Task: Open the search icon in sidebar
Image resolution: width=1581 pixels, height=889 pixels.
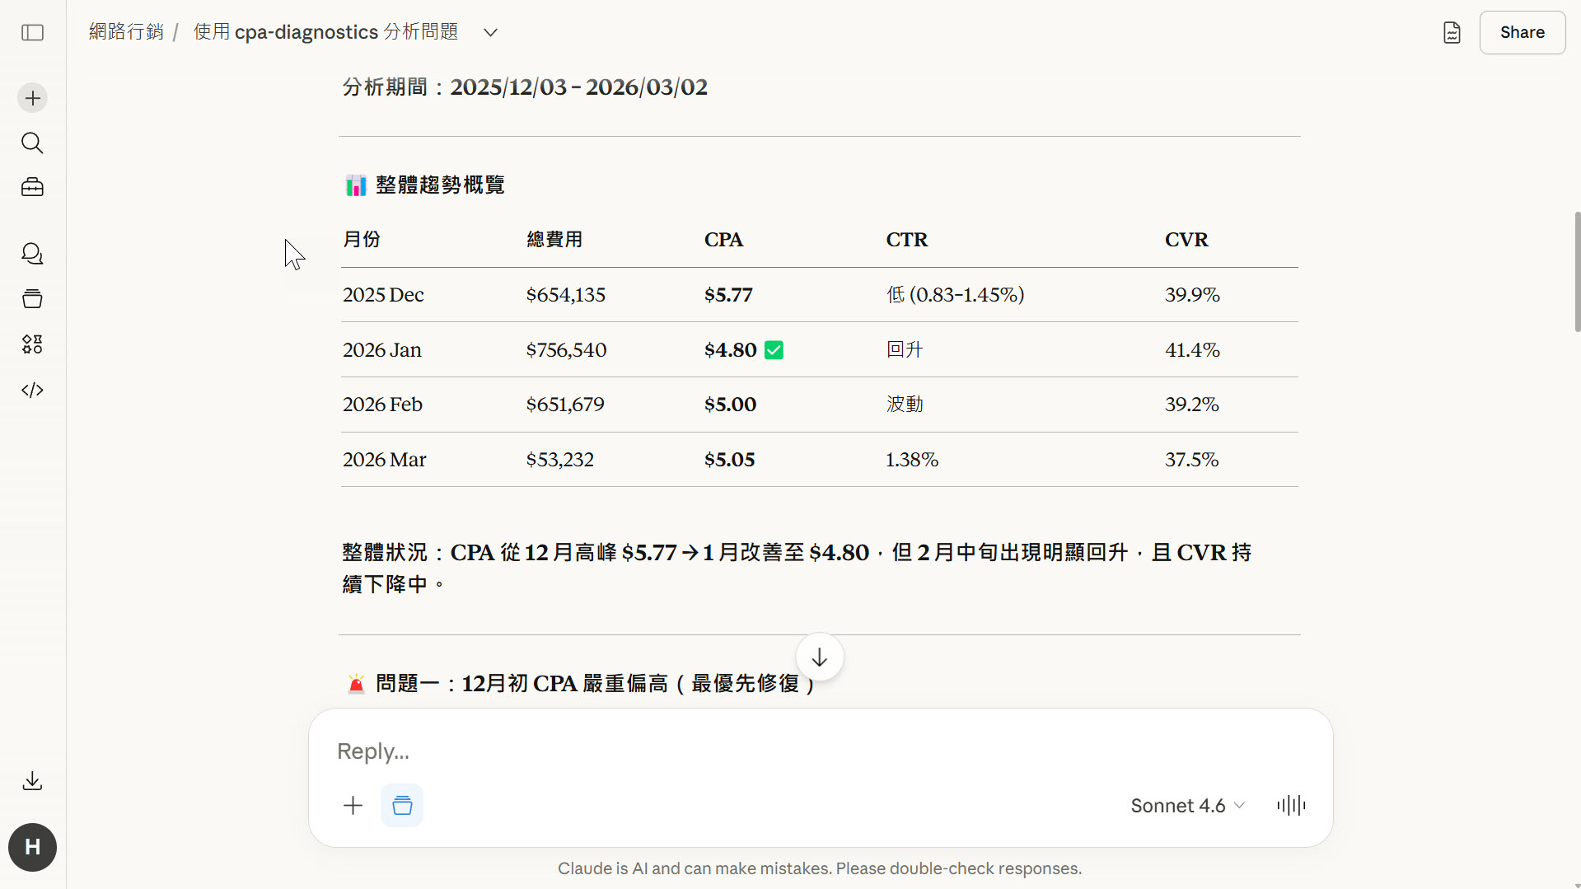Action: (32, 143)
